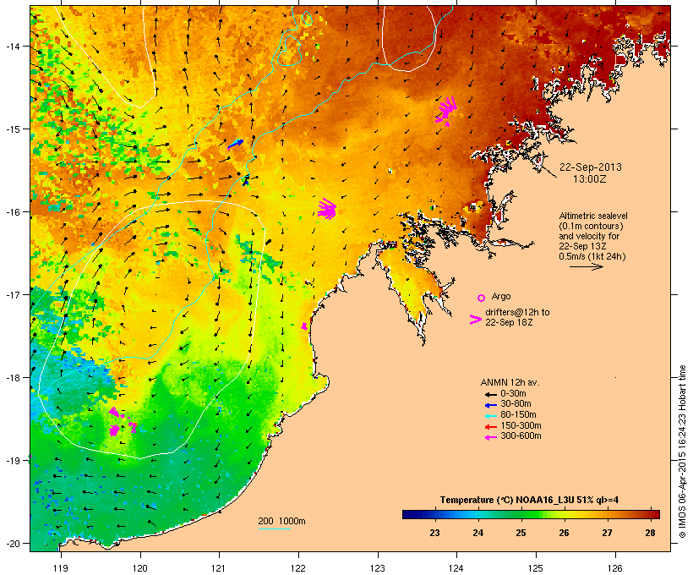Click the longitude axis label 121
Screen dimensions: 693x575
click(x=219, y=568)
